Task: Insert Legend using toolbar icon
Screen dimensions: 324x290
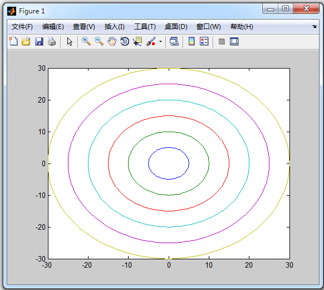Action: (204, 41)
